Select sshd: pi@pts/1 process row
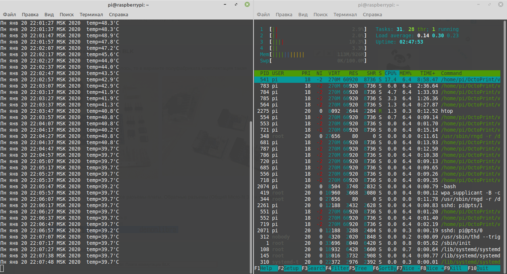507x274 pixels. (x=377, y=205)
